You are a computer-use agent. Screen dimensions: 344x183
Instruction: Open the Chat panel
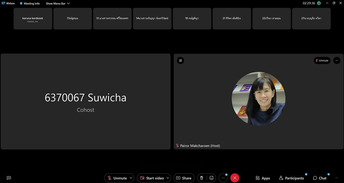(x=320, y=178)
